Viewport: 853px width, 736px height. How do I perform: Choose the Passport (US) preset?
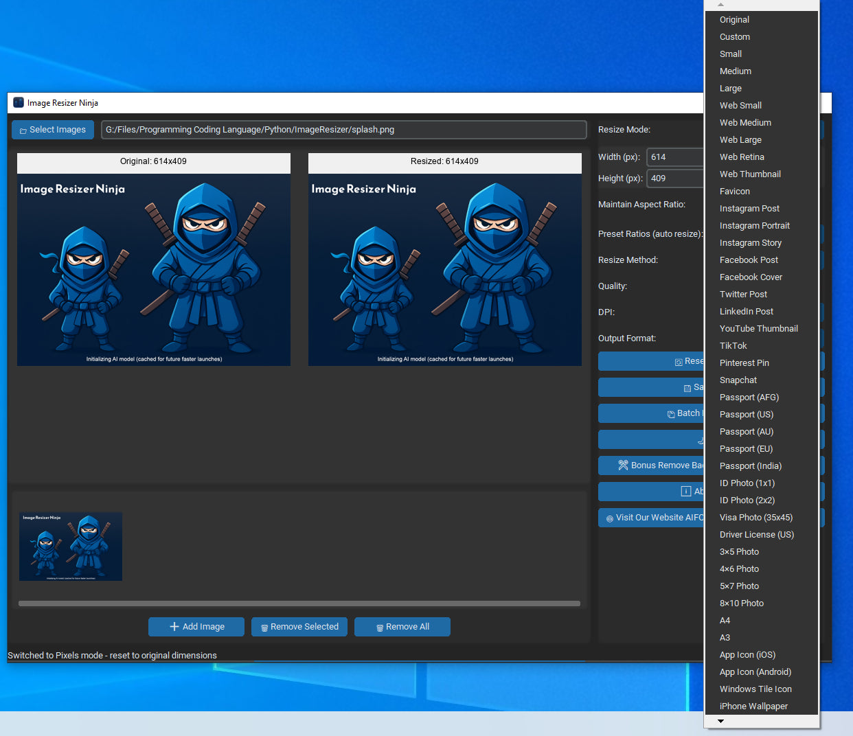point(762,415)
